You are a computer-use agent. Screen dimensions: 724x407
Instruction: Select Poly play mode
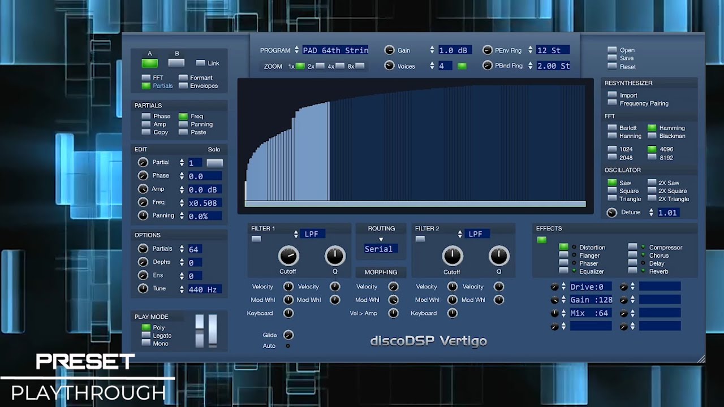click(x=146, y=327)
